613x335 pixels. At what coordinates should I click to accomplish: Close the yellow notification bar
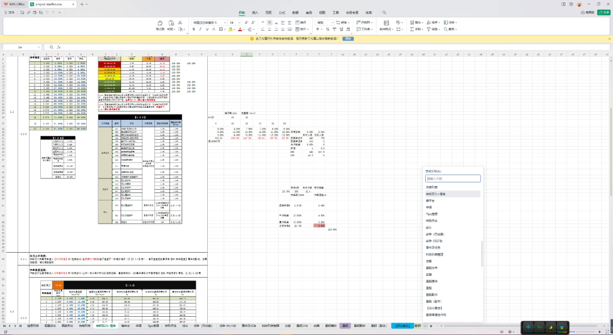coord(609,39)
